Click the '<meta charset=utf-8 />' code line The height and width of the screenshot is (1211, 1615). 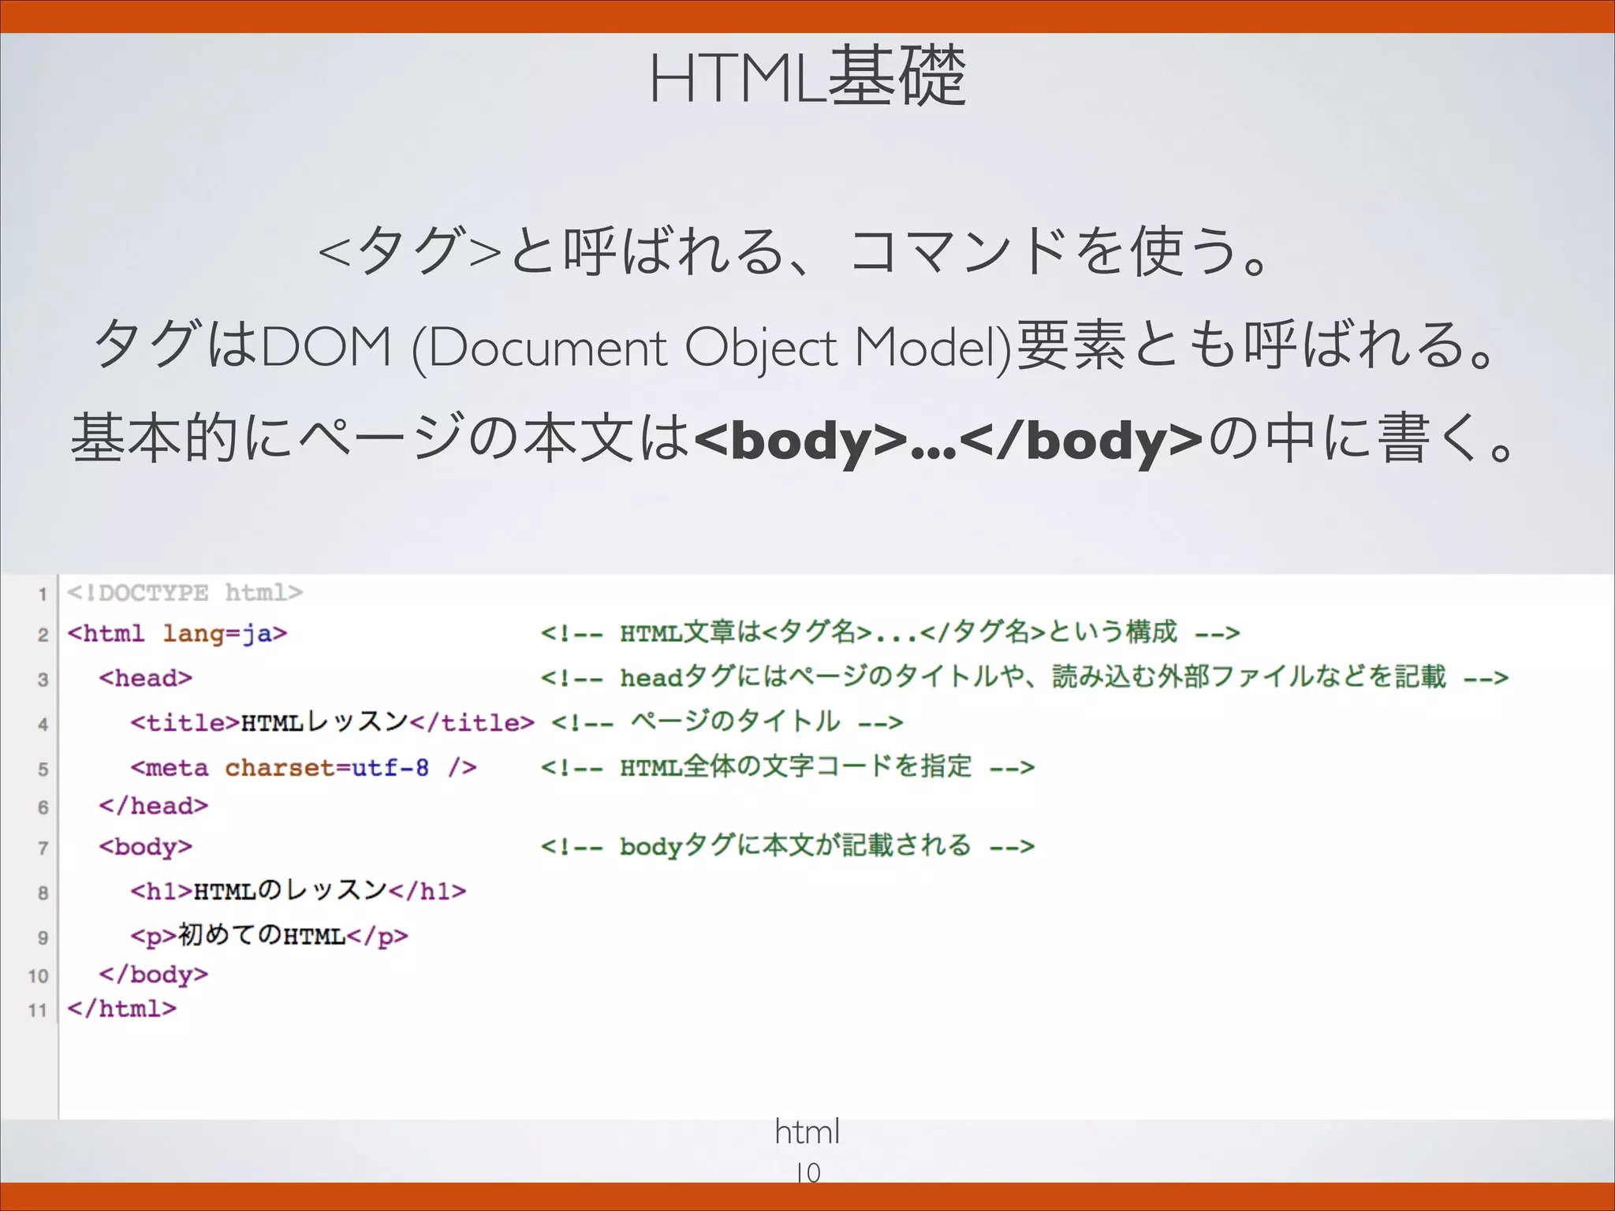tap(304, 767)
